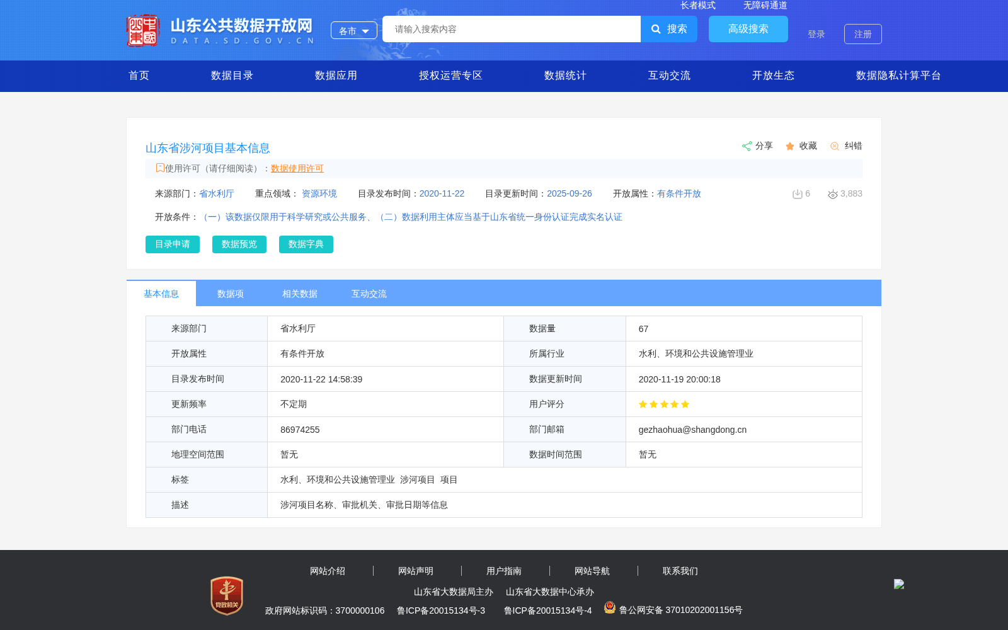
Task: Open the 网站介绍 footer link
Action: pos(328,571)
